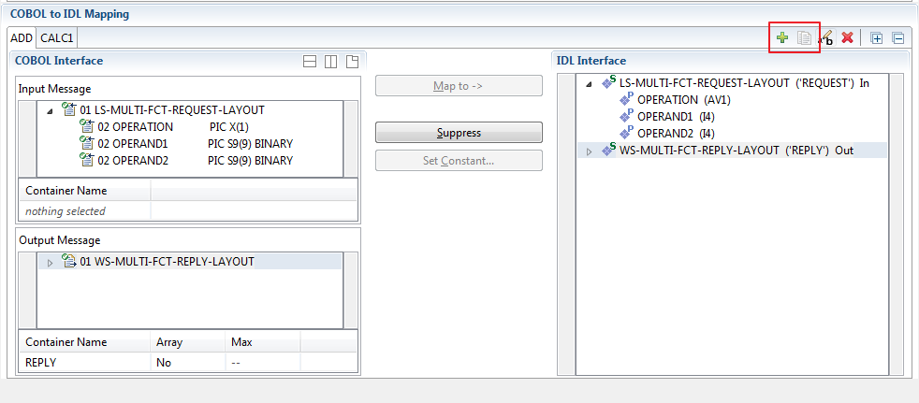Screen dimensions: 919x403
Task: Click icon of 01 WS-MULTI-FCT-REPLY-LAYOUT
Action: [70, 261]
